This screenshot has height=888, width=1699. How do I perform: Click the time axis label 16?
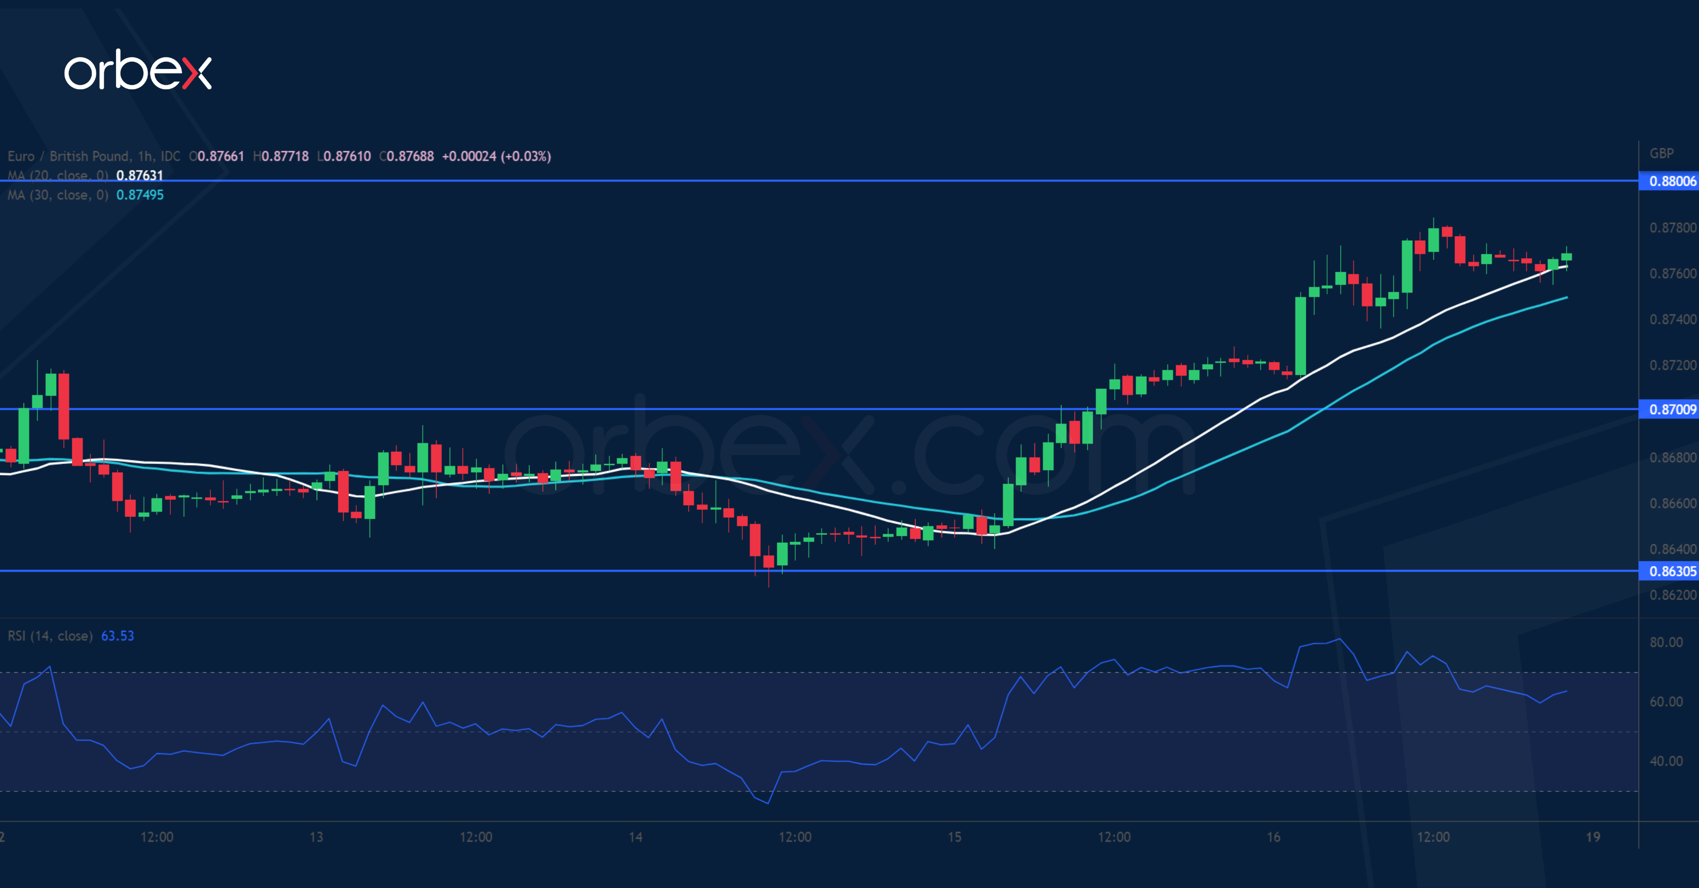1274,837
